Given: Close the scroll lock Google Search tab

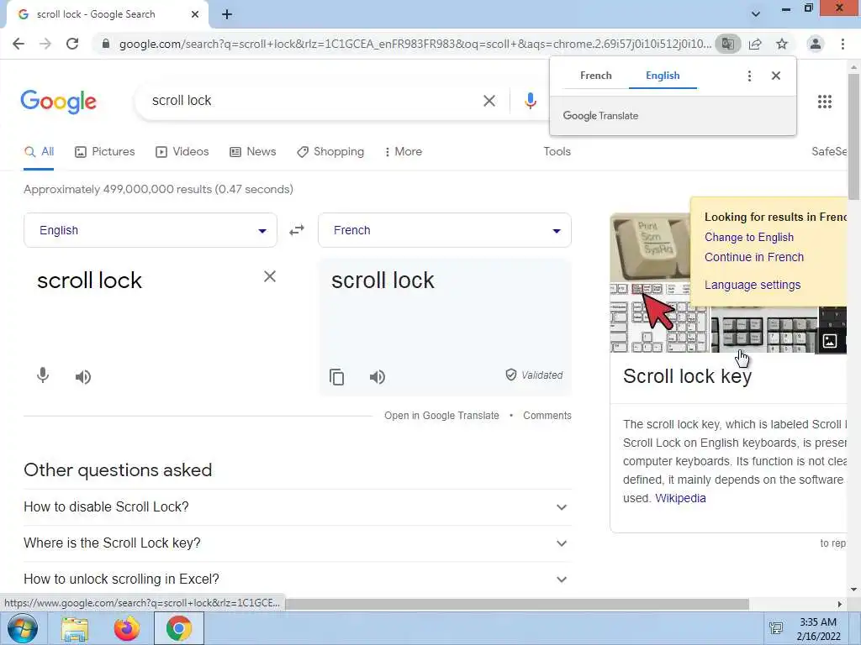Looking at the screenshot, I should pos(195,14).
